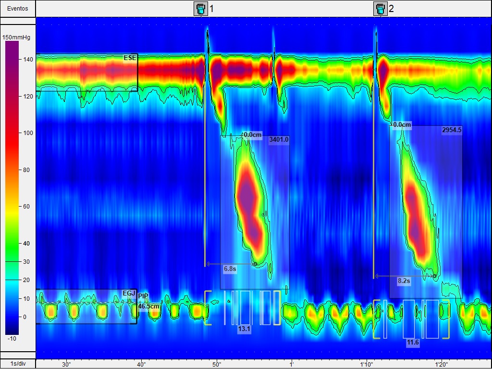
Task: Click the circle marker at second swallow's latency end
Action: [434, 276]
